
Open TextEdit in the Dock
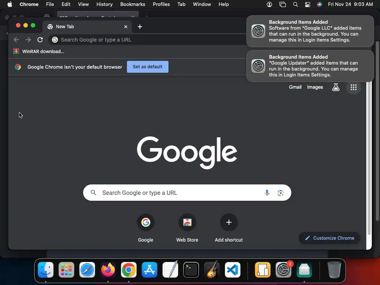click(170, 270)
